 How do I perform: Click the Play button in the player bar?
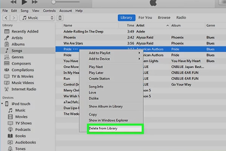pos(25,2)
